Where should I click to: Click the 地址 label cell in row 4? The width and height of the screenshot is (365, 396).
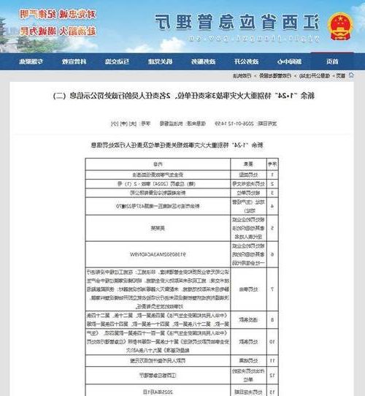(248, 206)
